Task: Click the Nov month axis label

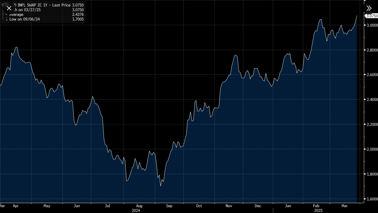Action: (x=229, y=206)
